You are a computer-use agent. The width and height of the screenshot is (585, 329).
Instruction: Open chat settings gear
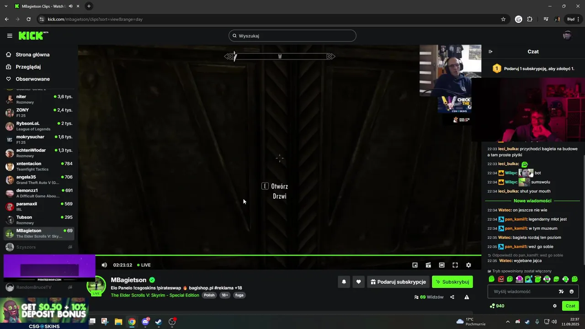(555, 306)
